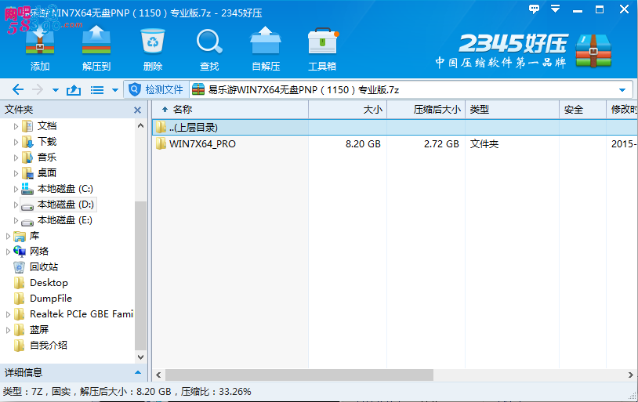Toggle the 详细信息 panel arrow

tap(137, 372)
